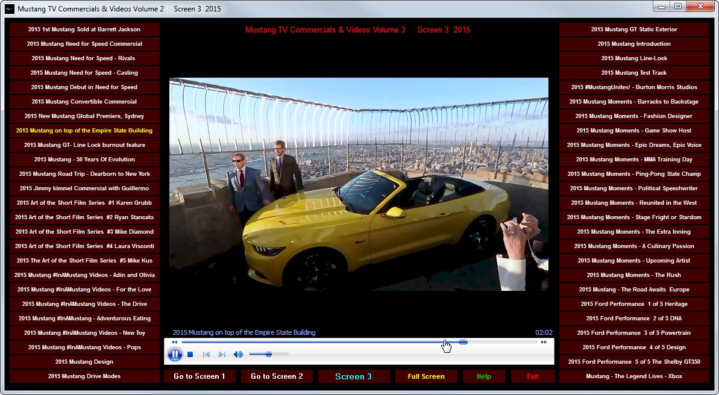This screenshot has height=395, width=719.
Task: Play Mustang Moments - MMA Training Day
Action: (634, 160)
